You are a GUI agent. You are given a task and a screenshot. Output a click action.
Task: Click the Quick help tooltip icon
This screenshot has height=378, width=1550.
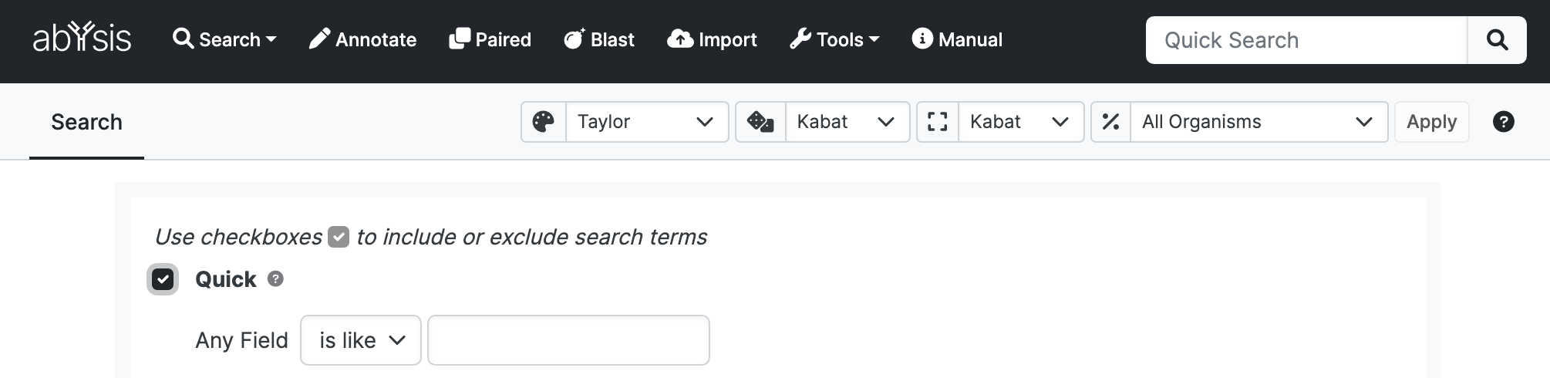[x=275, y=279]
